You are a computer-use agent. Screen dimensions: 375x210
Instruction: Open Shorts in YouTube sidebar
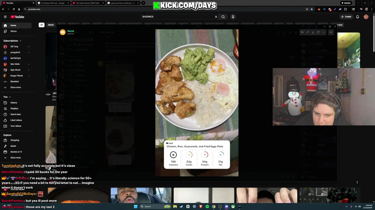(x=16, y=31)
